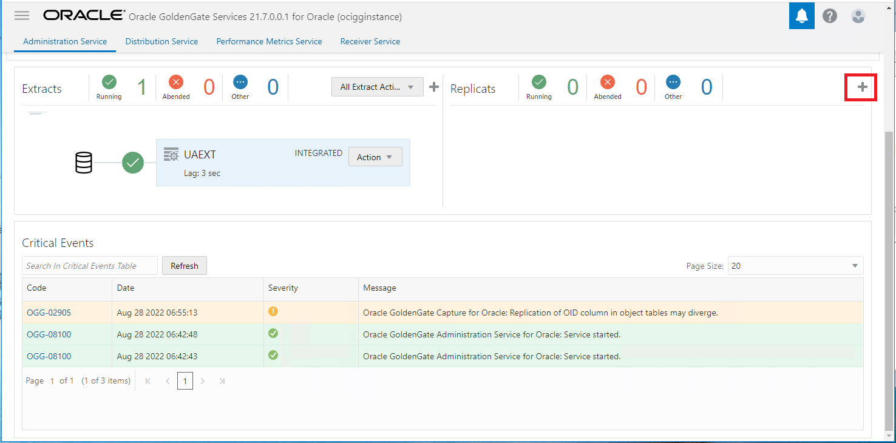The height and width of the screenshot is (443, 896).
Task: Open the UAEXT Action dropdown
Action: click(x=375, y=157)
